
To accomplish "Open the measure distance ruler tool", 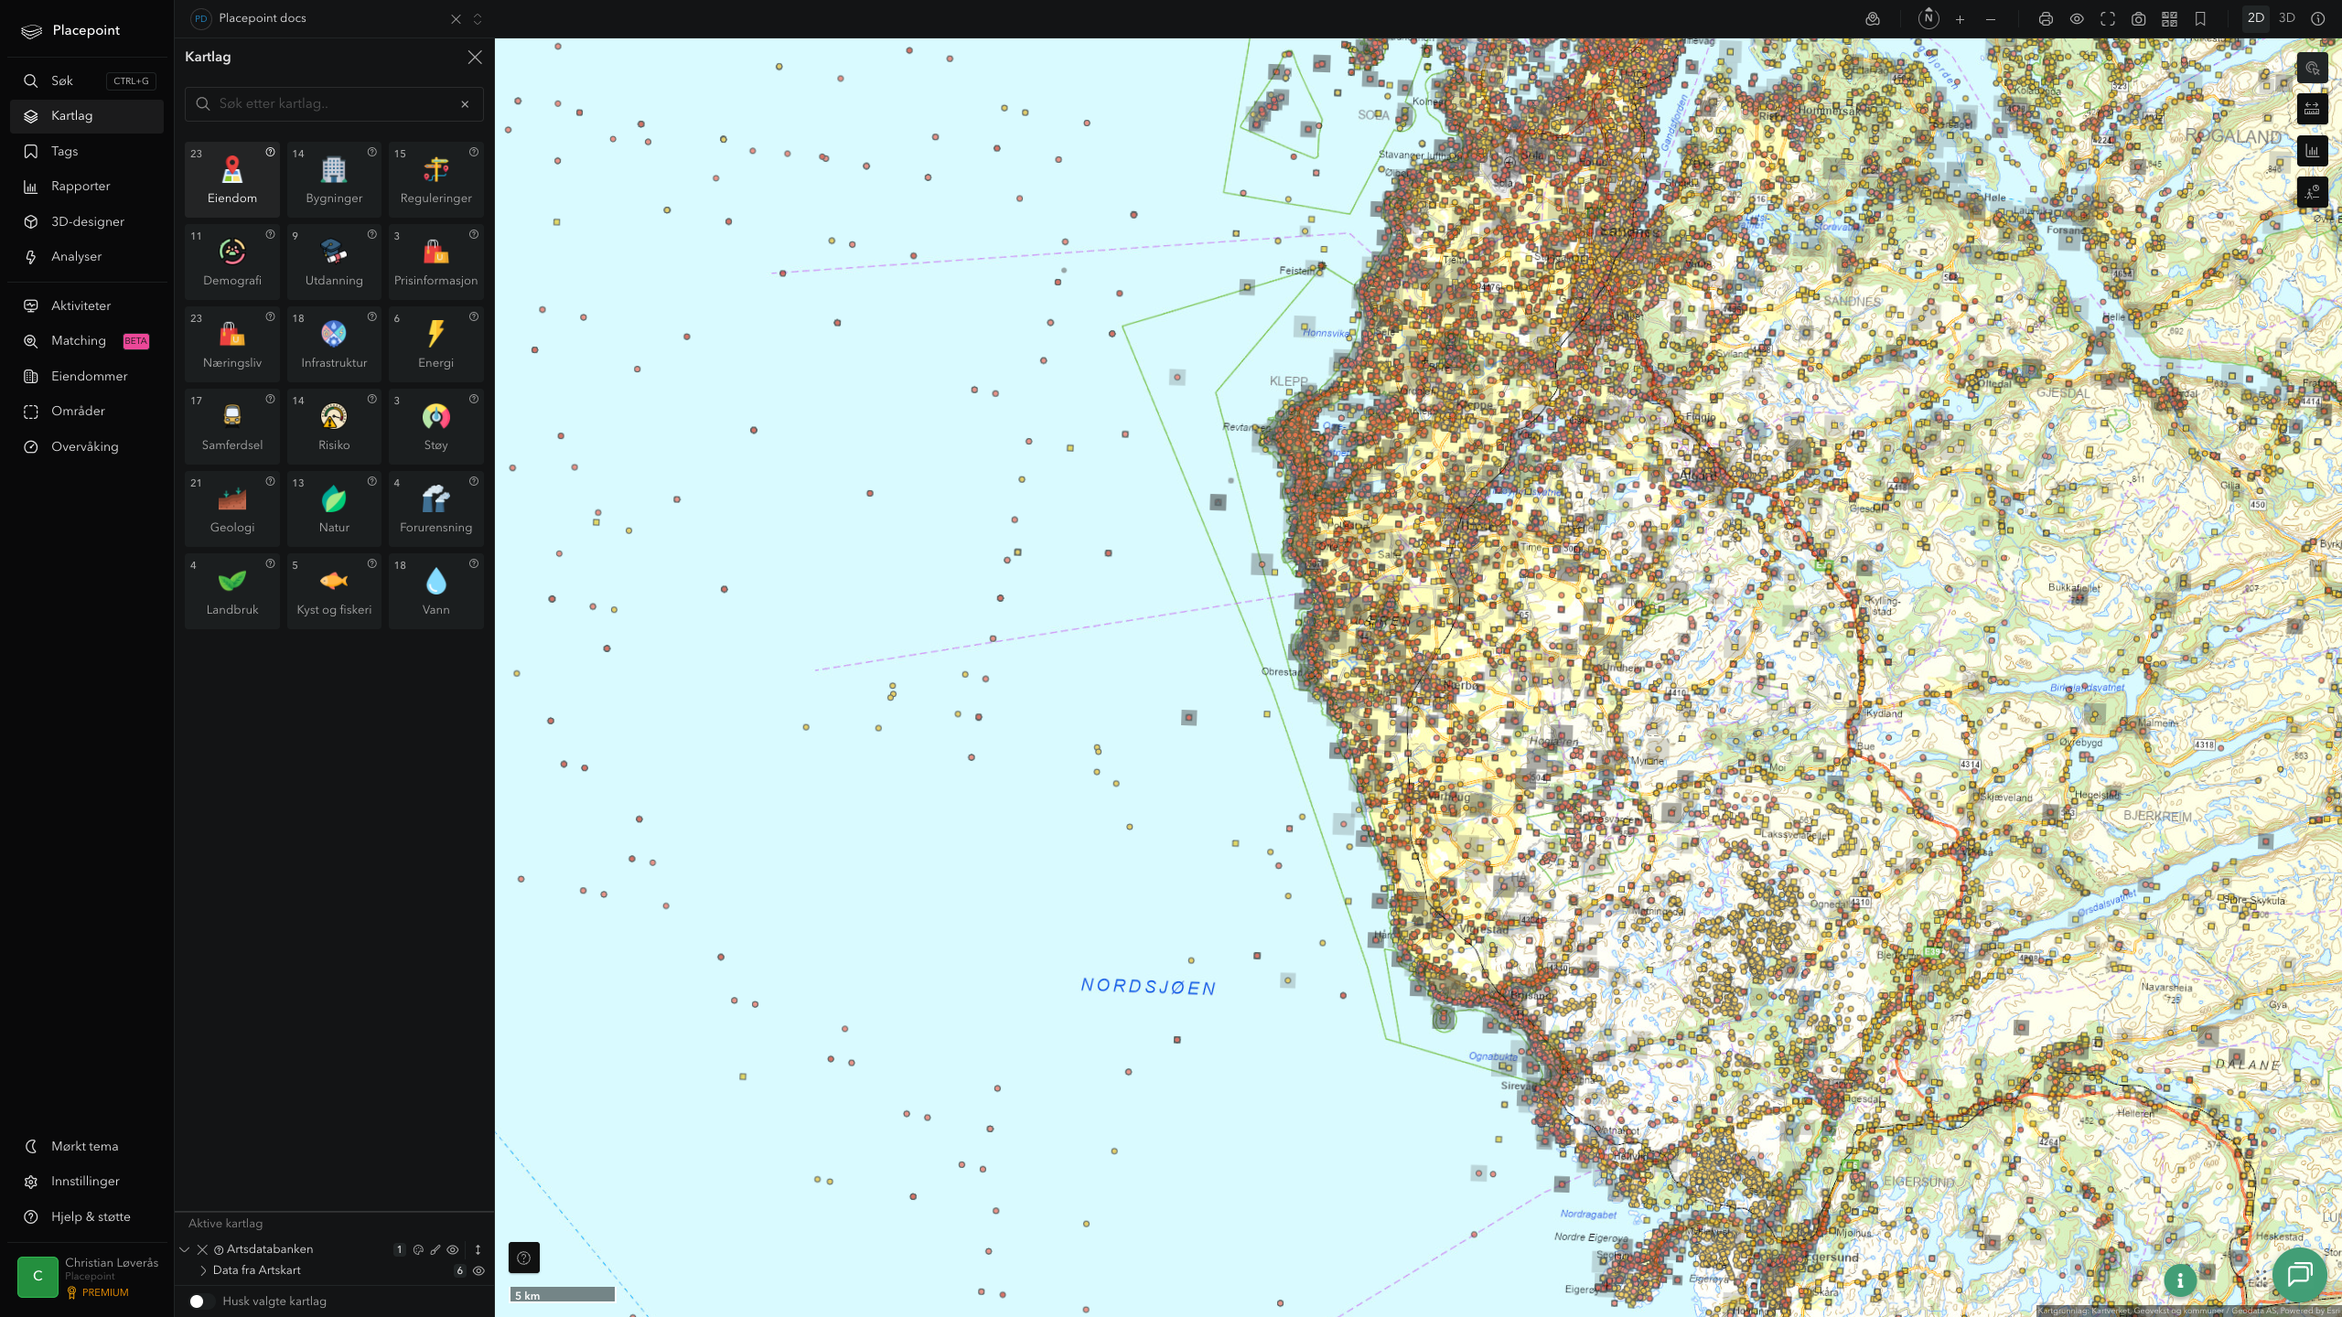I will 2313,109.
